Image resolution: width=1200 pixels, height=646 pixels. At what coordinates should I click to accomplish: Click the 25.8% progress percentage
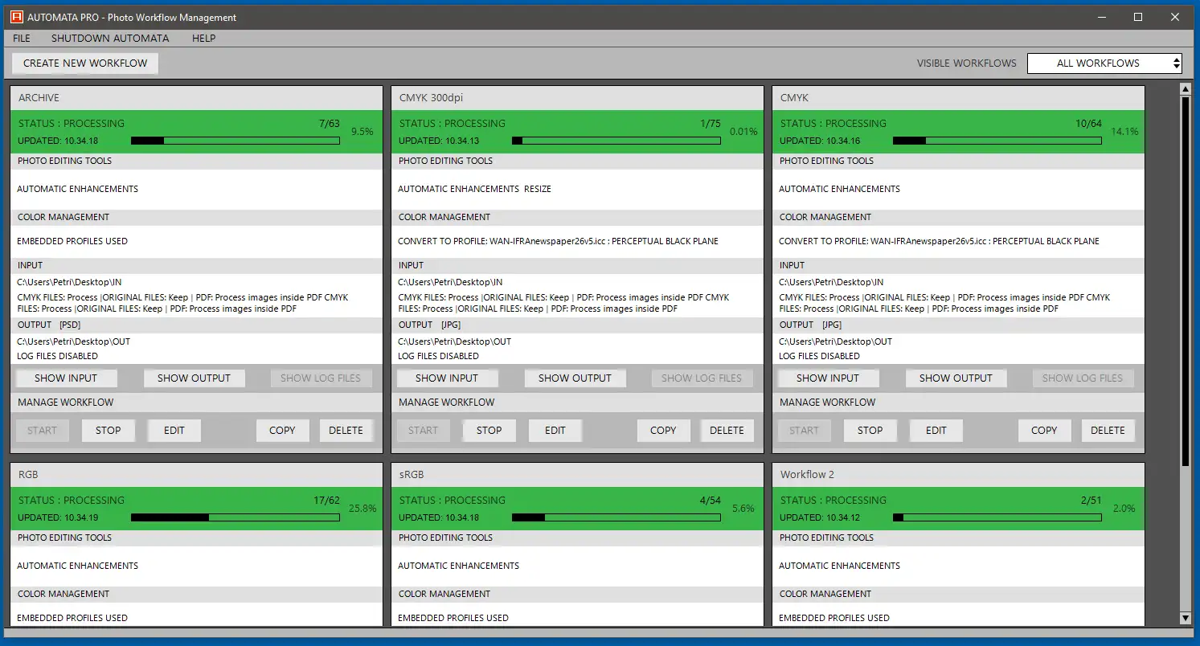pos(362,509)
